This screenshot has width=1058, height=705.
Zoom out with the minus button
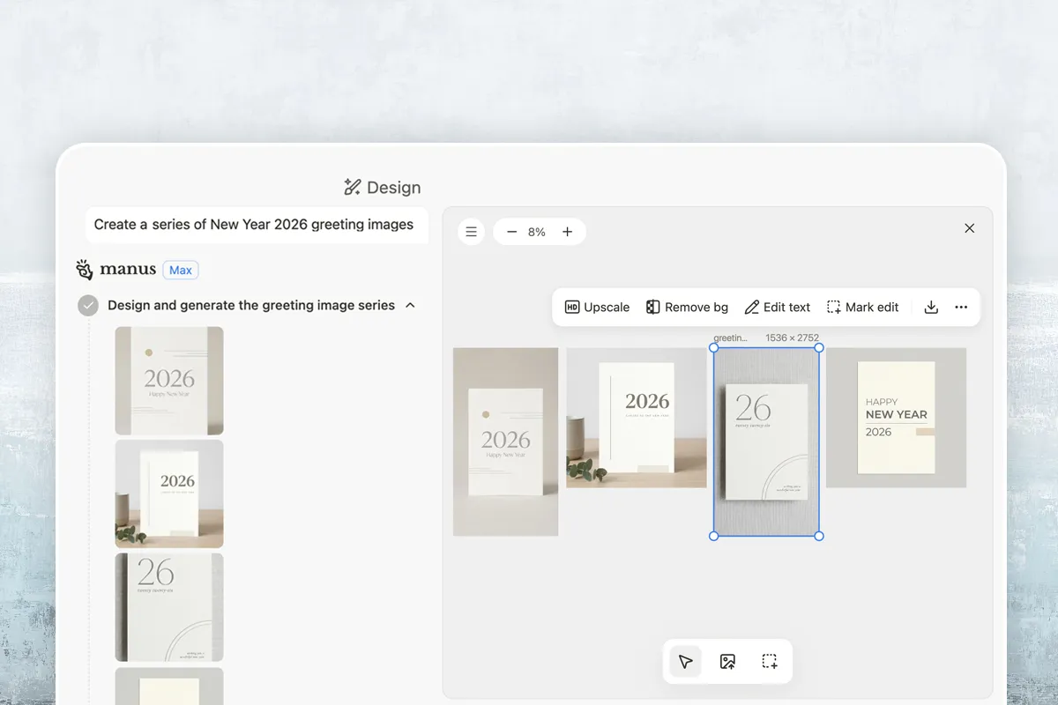click(x=512, y=232)
